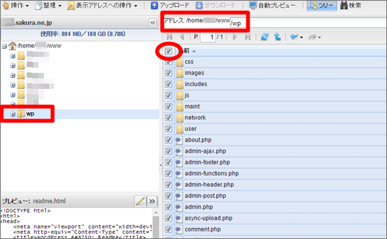Viewport: 387px width, 239px height.
Task: Toggle 自動プレビュー
Action: (272, 5)
